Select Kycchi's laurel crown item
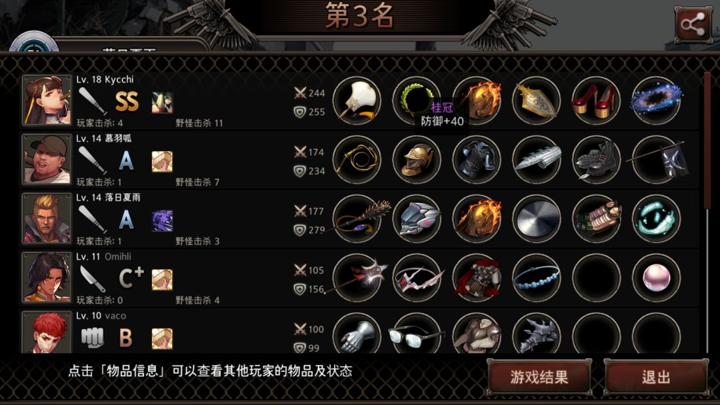The image size is (720, 405). click(417, 101)
